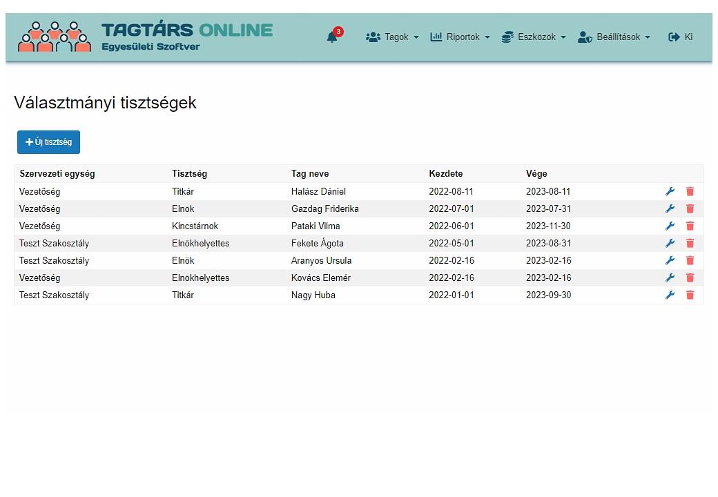This screenshot has width=718, height=497.
Task: Open the Tagok dropdown menu
Action: coord(392,37)
